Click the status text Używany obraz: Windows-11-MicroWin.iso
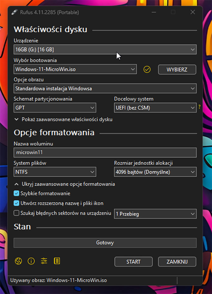This screenshot has height=294, width=212. [59, 280]
